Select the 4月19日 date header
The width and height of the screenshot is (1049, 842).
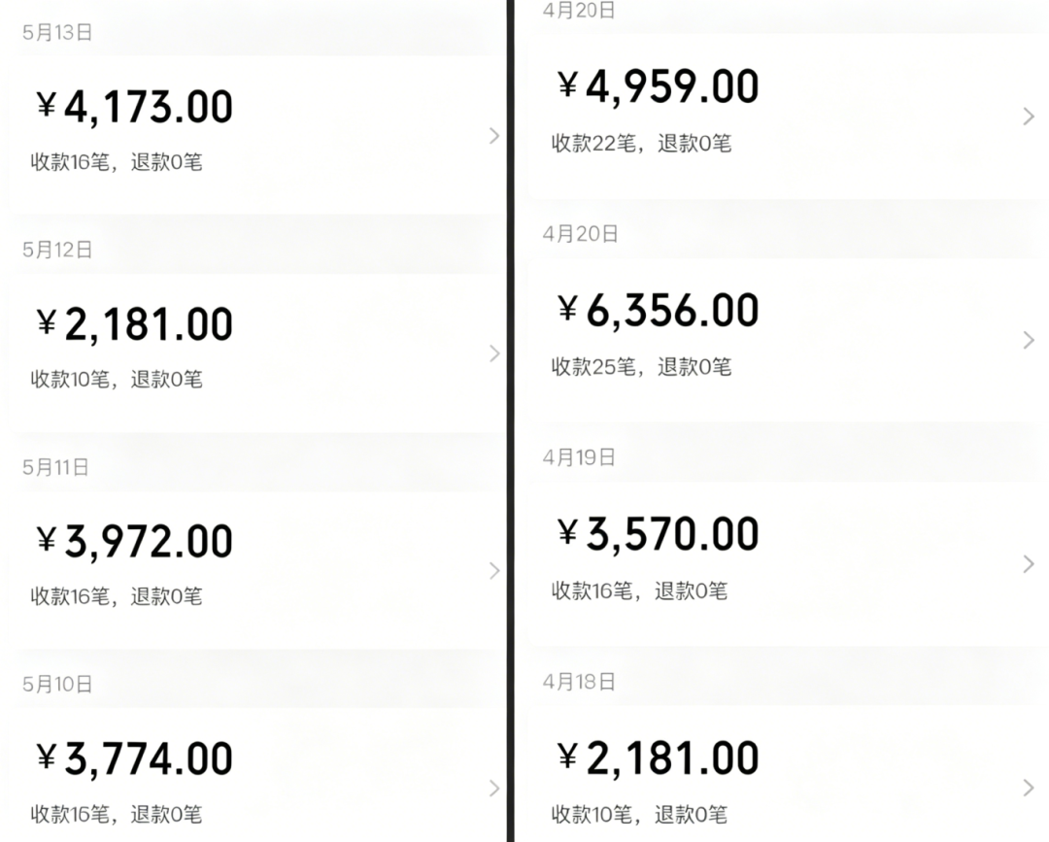(x=579, y=457)
